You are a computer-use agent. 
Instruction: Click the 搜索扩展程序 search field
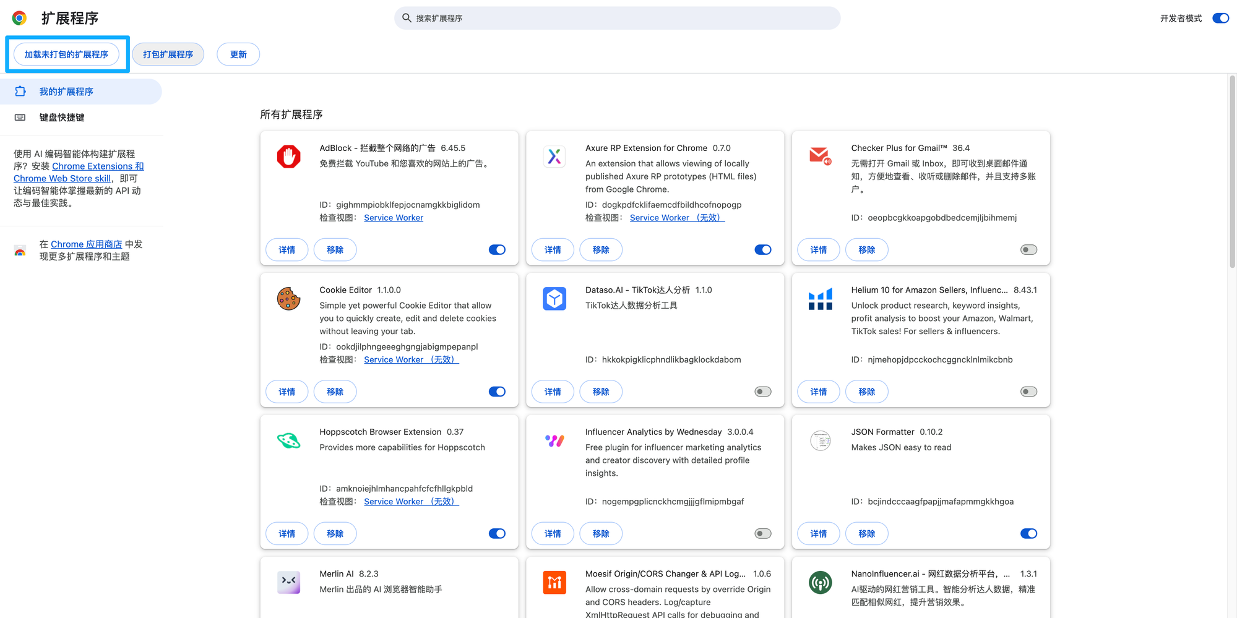click(x=617, y=18)
